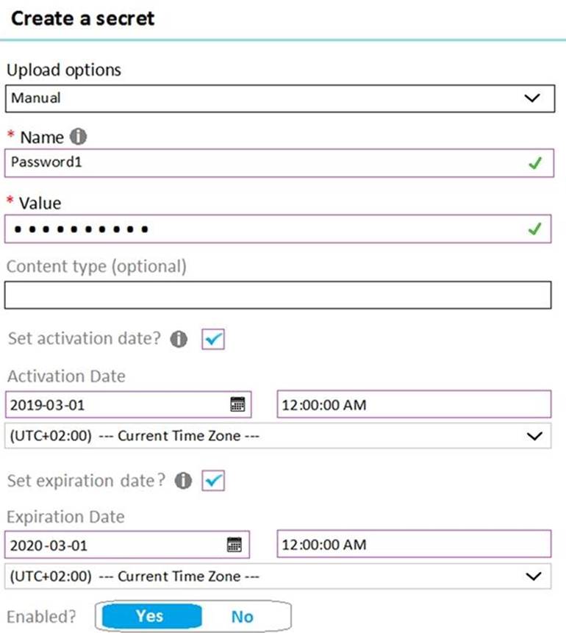566x633 pixels.
Task: Click the Name field containing Password1
Action: [x=257, y=163]
